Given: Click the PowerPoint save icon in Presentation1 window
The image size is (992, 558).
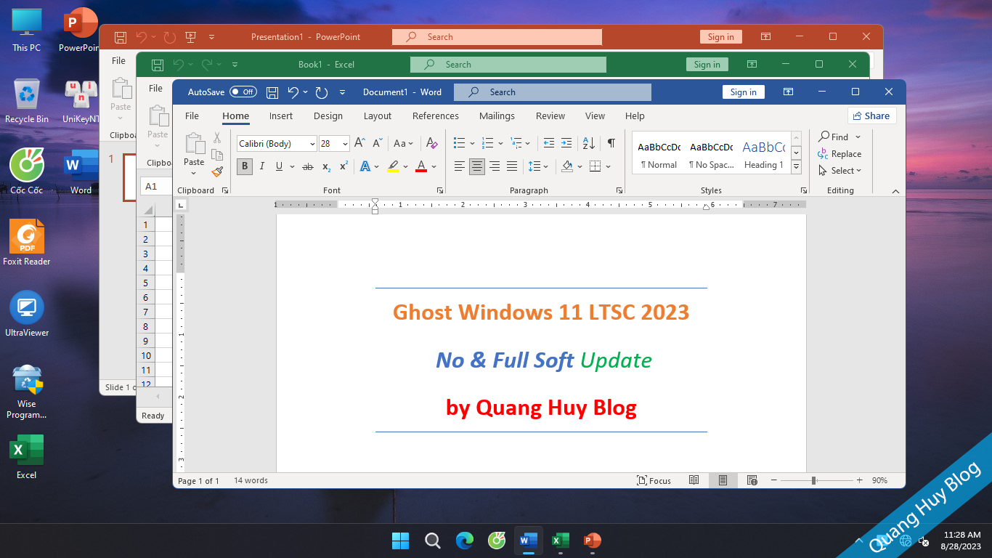Looking at the screenshot, I should (121, 37).
